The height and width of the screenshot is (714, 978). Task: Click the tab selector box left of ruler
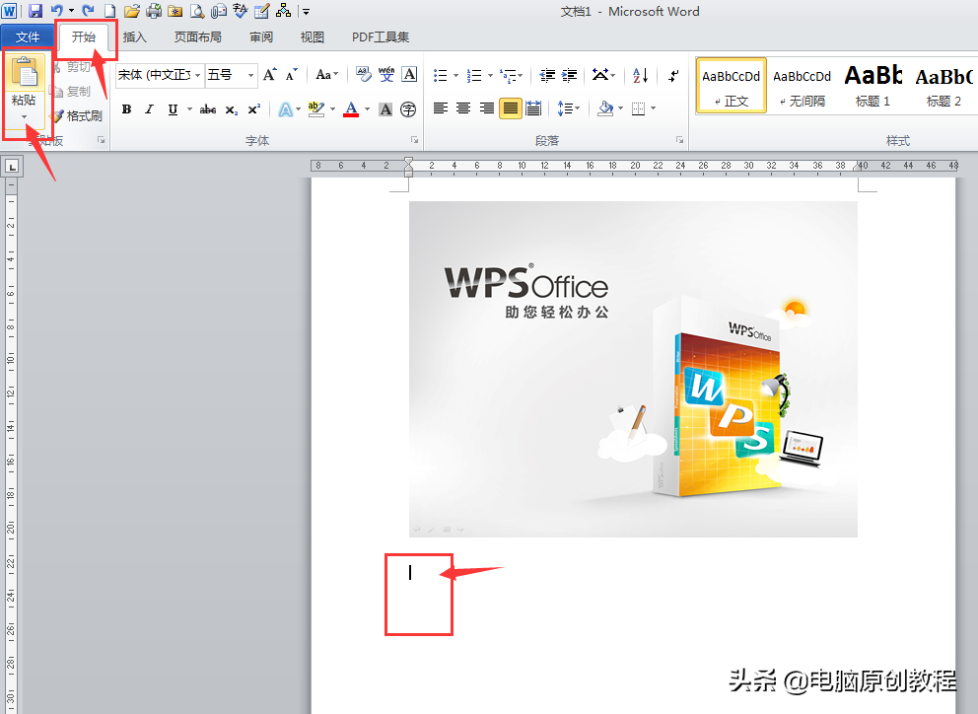[x=12, y=167]
